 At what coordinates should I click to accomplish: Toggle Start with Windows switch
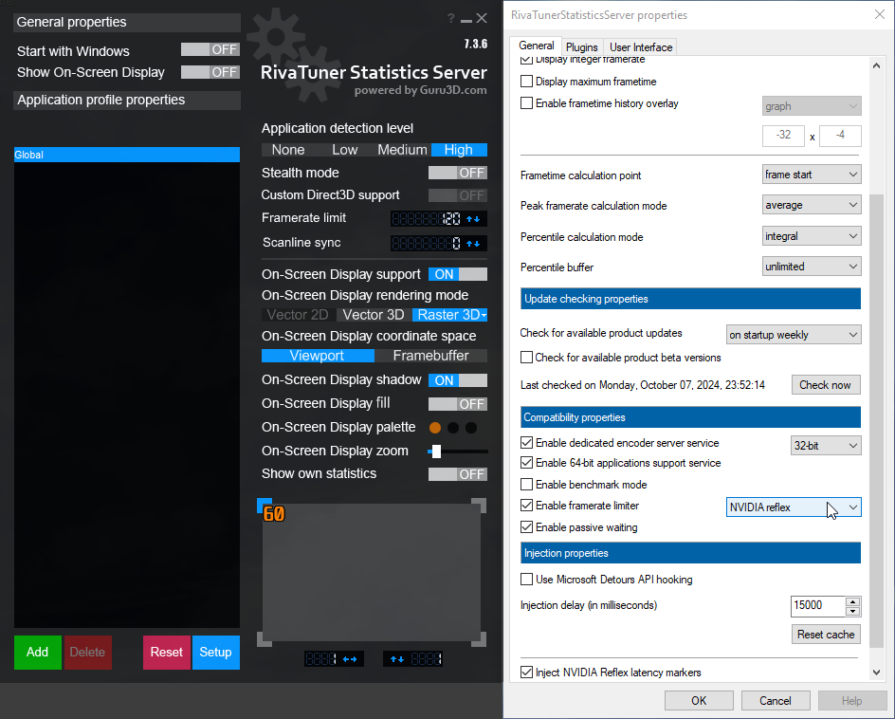(x=210, y=49)
